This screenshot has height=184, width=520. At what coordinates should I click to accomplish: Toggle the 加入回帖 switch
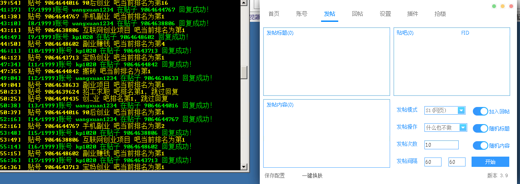(x=481, y=111)
